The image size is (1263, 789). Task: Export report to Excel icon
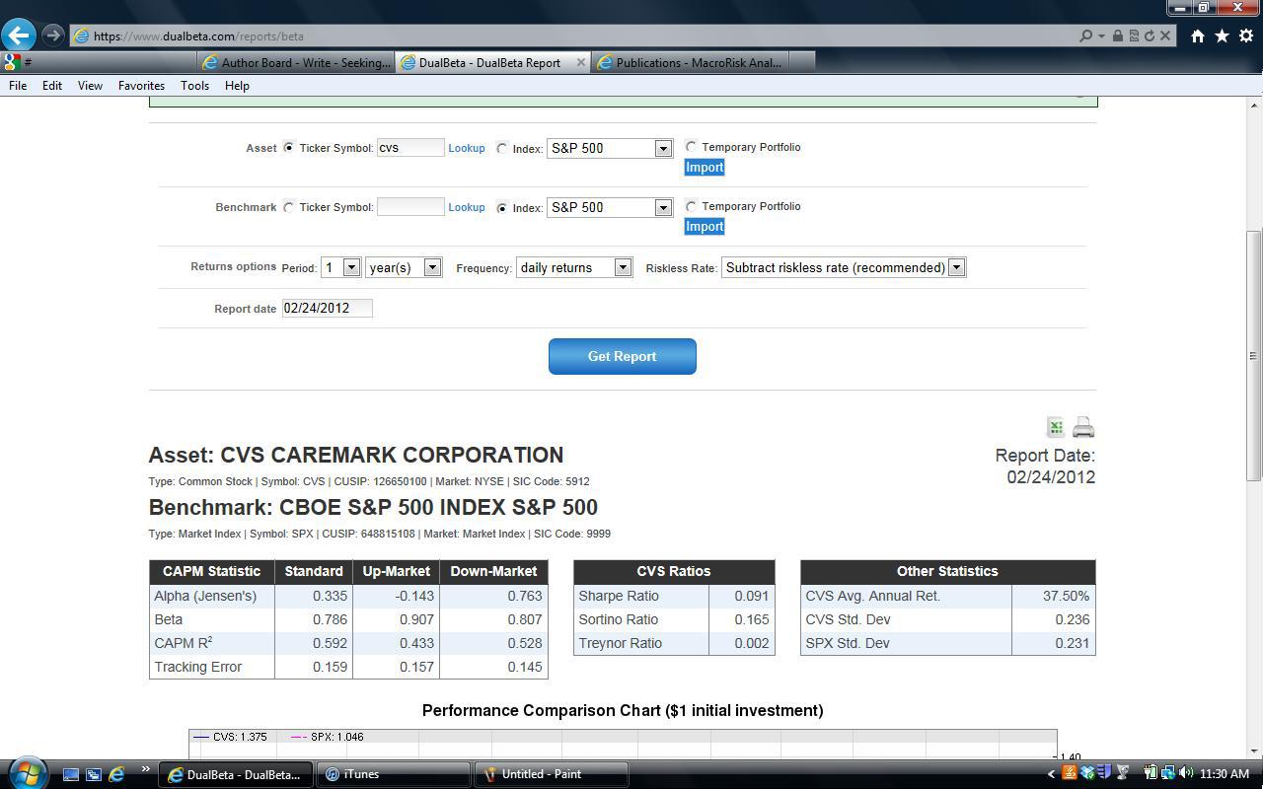pyautogui.click(x=1055, y=427)
